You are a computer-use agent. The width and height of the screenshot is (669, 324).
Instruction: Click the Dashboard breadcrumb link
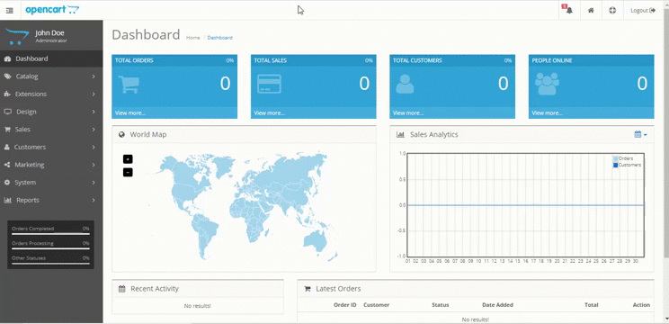click(219, 38)
